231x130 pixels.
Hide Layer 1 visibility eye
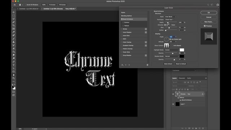pyautogui.click(x=173, y=104)
